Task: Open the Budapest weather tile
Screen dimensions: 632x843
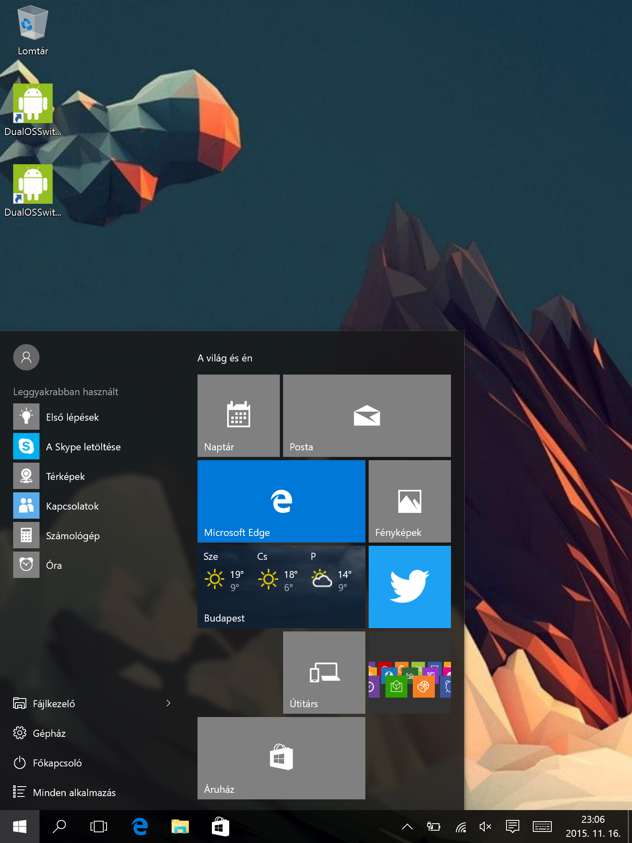Action: pyautogui.click(x=281, y=587)
